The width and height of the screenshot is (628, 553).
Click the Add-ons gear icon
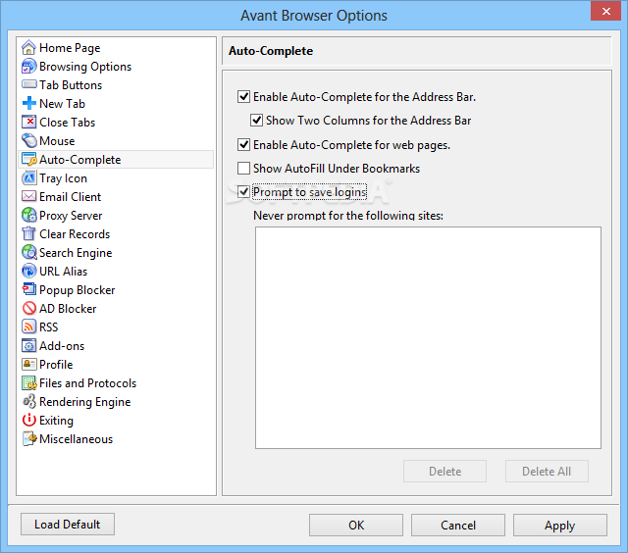click(x=28, y=345)
